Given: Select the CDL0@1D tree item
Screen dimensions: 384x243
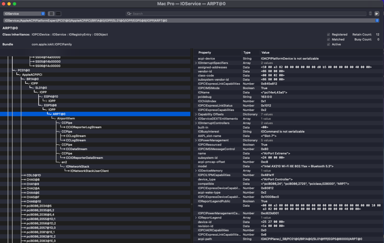Looking at the screenshot, I should coord(33,175).
